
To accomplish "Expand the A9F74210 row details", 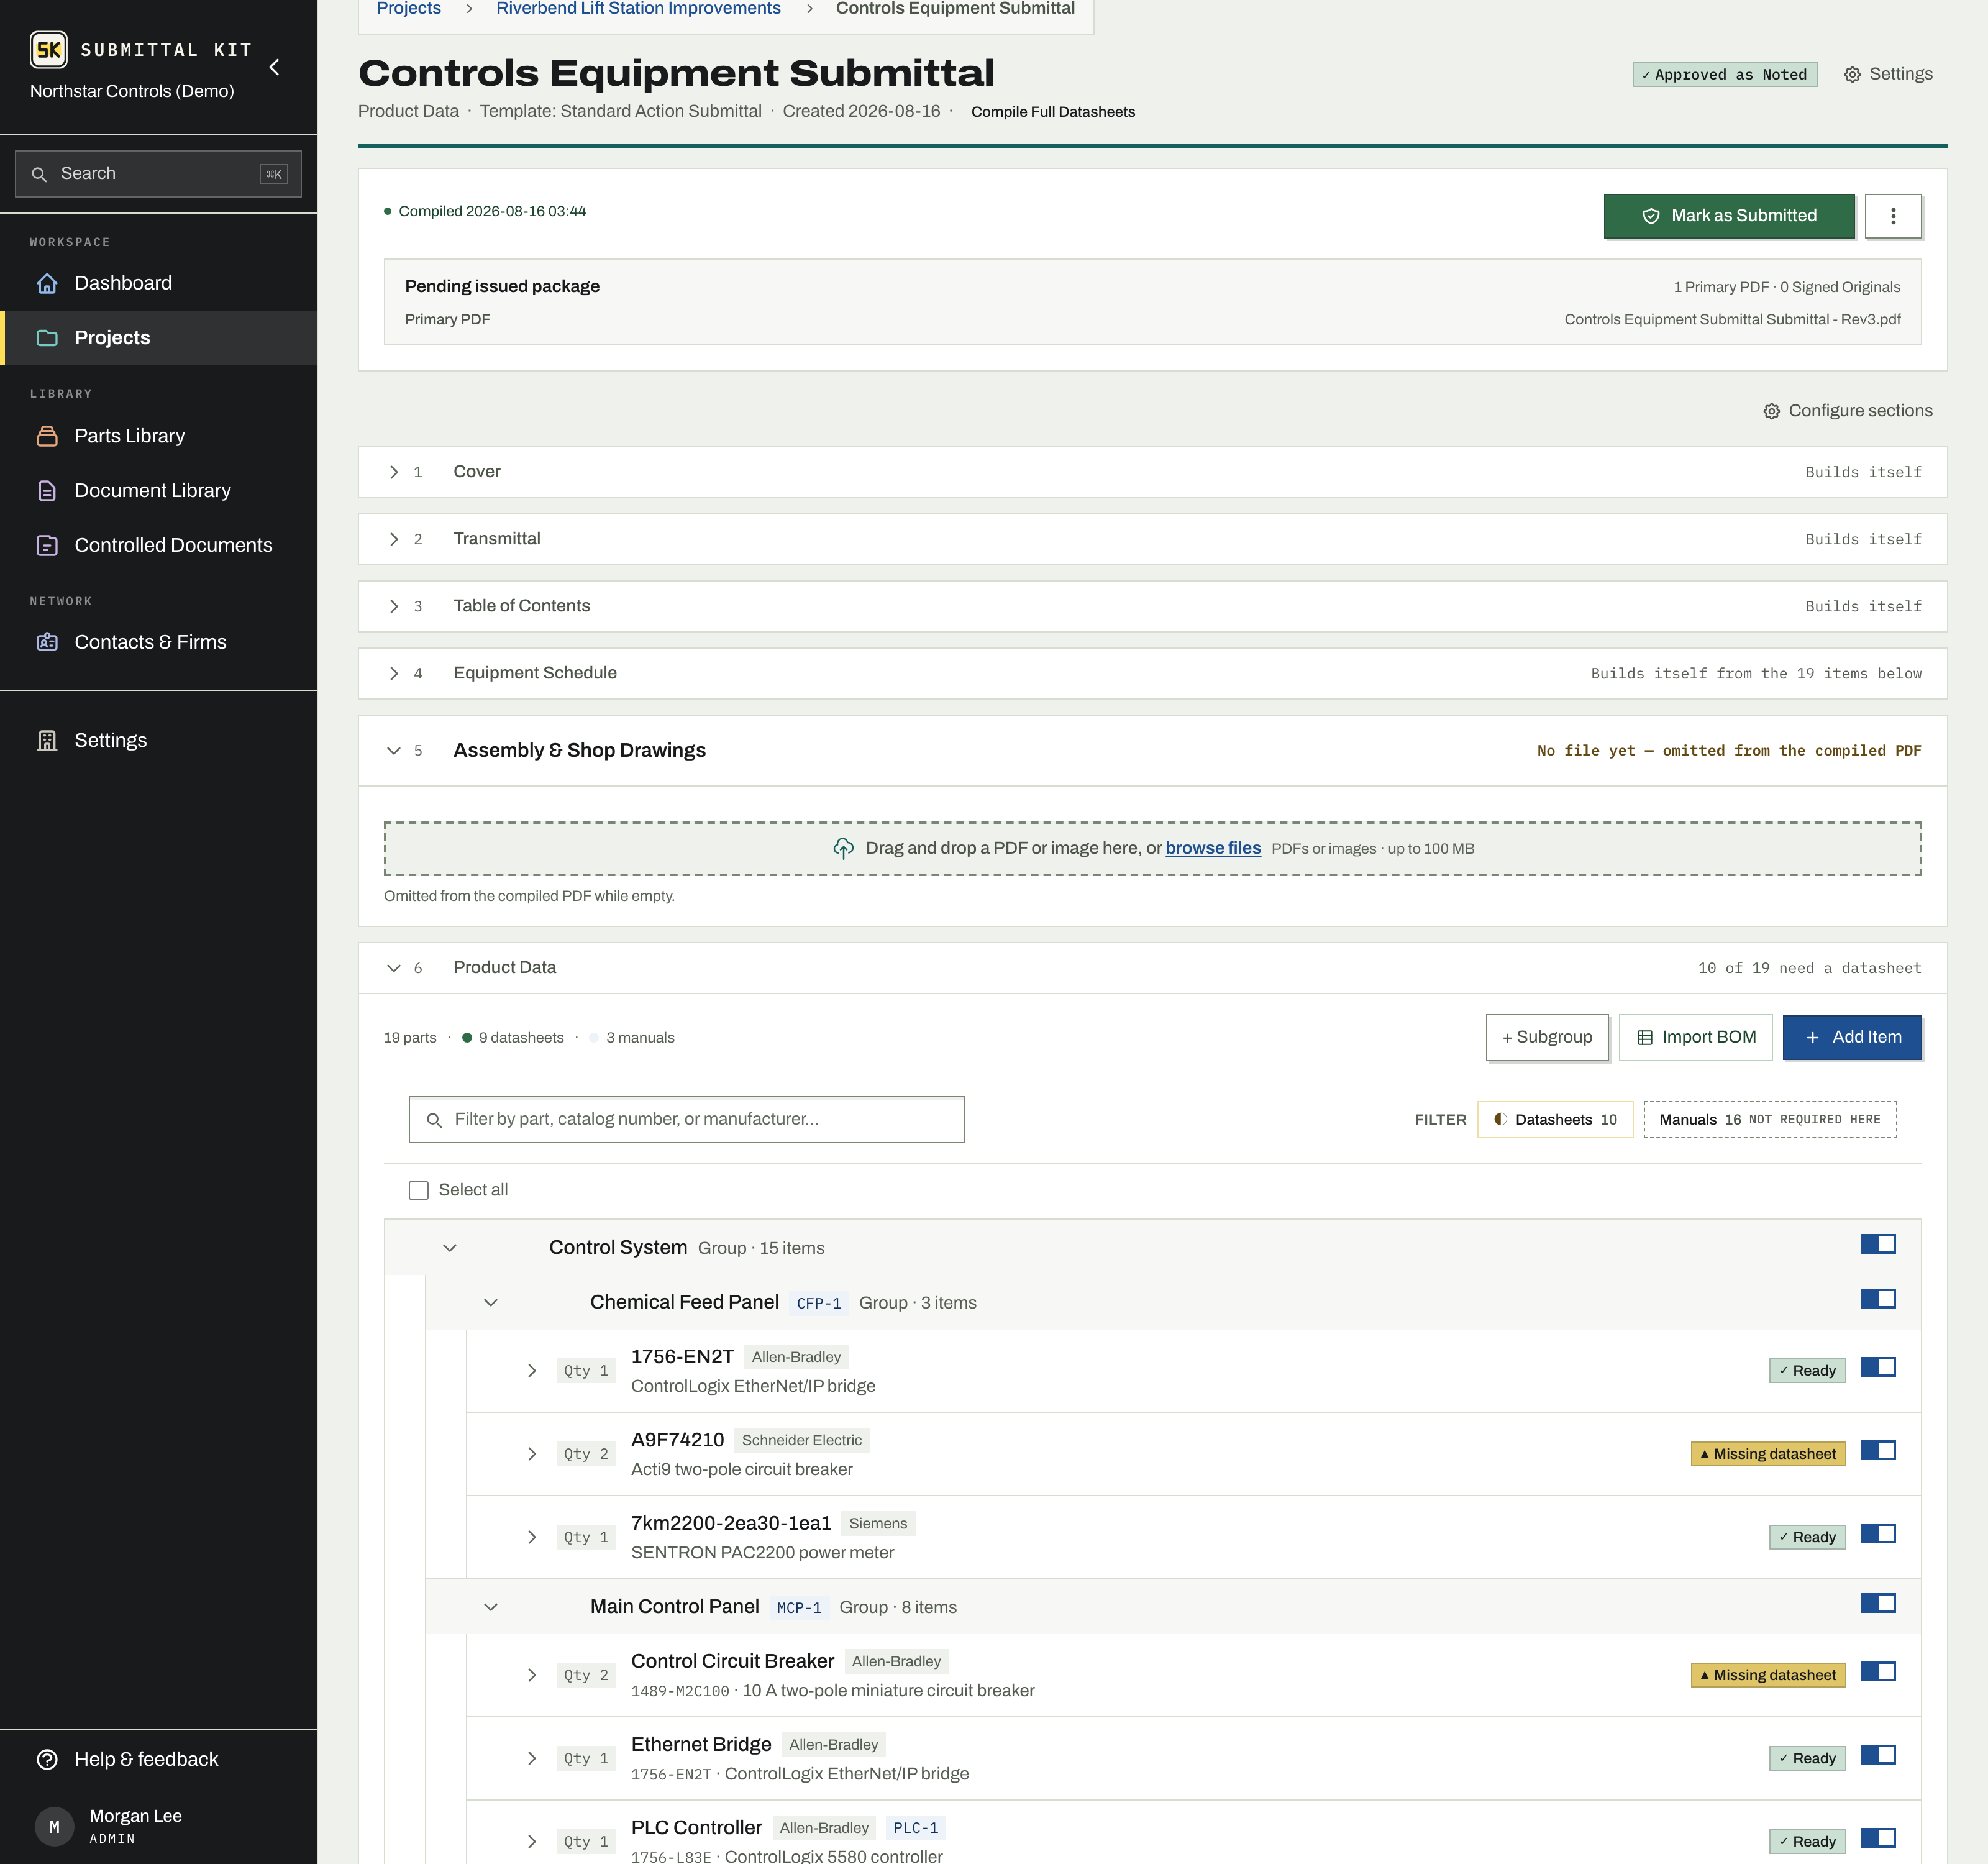I will (x=531, y=1454).
